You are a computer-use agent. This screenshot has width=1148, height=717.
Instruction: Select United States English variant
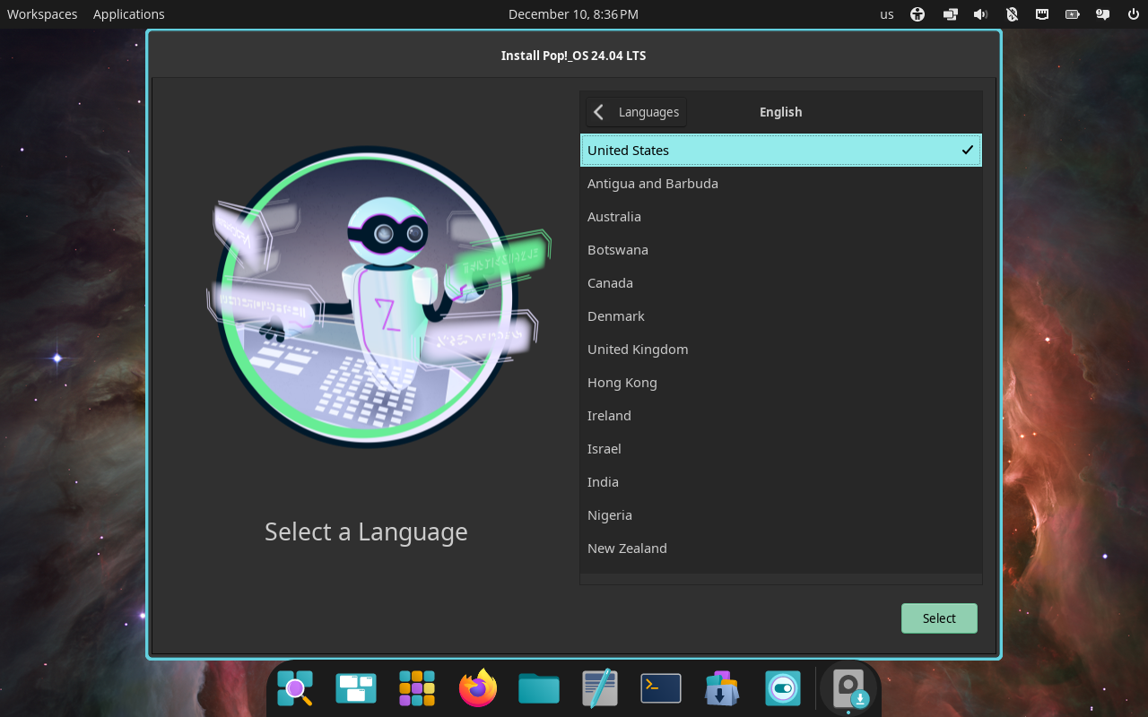tap(780, 151)
